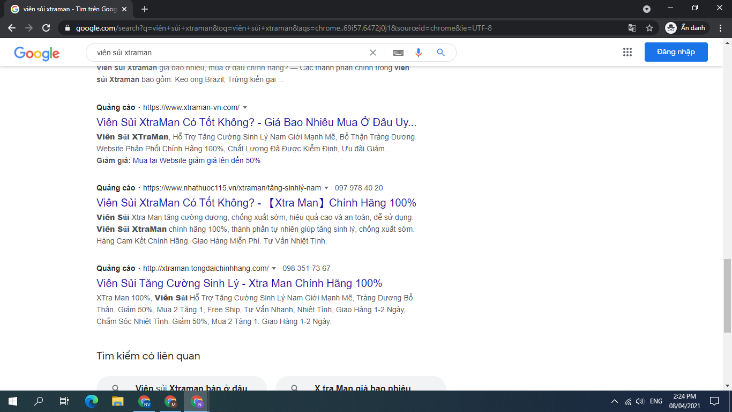Click the page vertical scrollbar thumb
This screenshot has width=732, height=412.
point(727,296)
